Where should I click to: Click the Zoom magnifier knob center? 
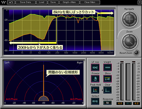click(x=130, y=42)
